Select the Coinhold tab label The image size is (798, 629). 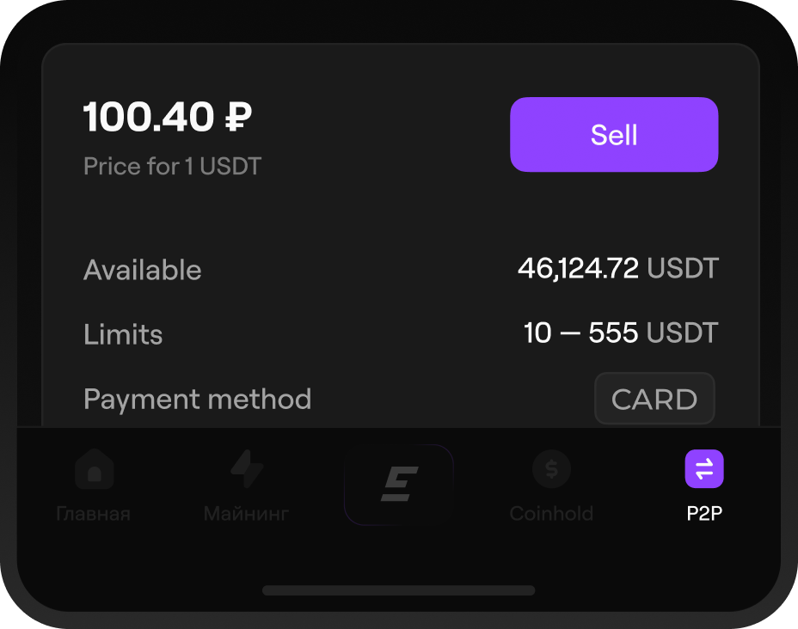click(551, 514)
